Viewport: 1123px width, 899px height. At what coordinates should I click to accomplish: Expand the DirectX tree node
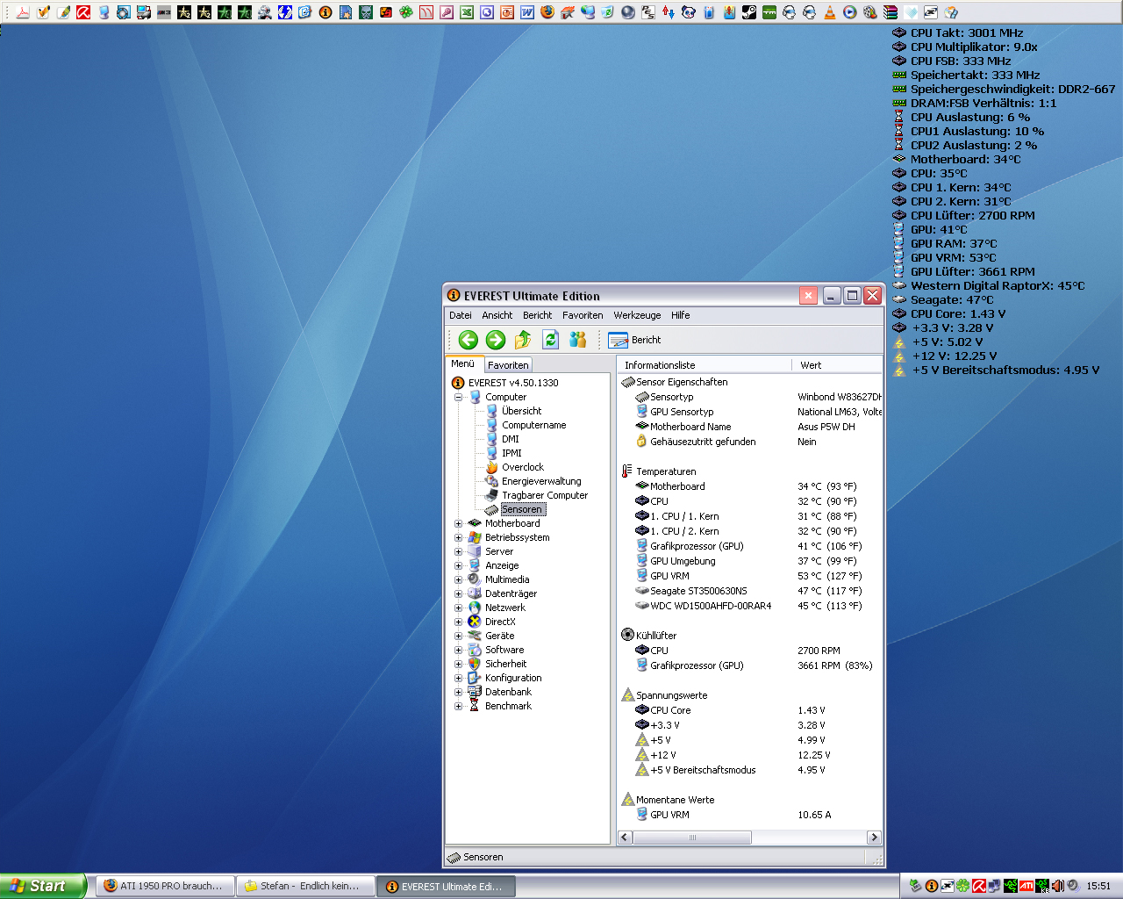[458, 622]
